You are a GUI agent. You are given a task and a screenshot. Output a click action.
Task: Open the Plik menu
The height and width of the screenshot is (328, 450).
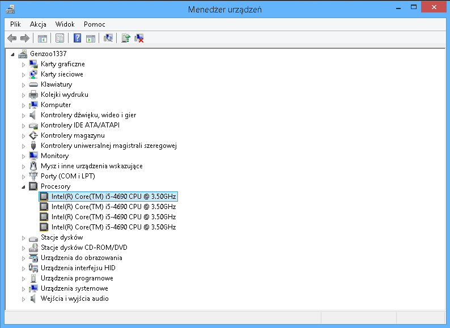pyautogui.click(x=15, y=24)
